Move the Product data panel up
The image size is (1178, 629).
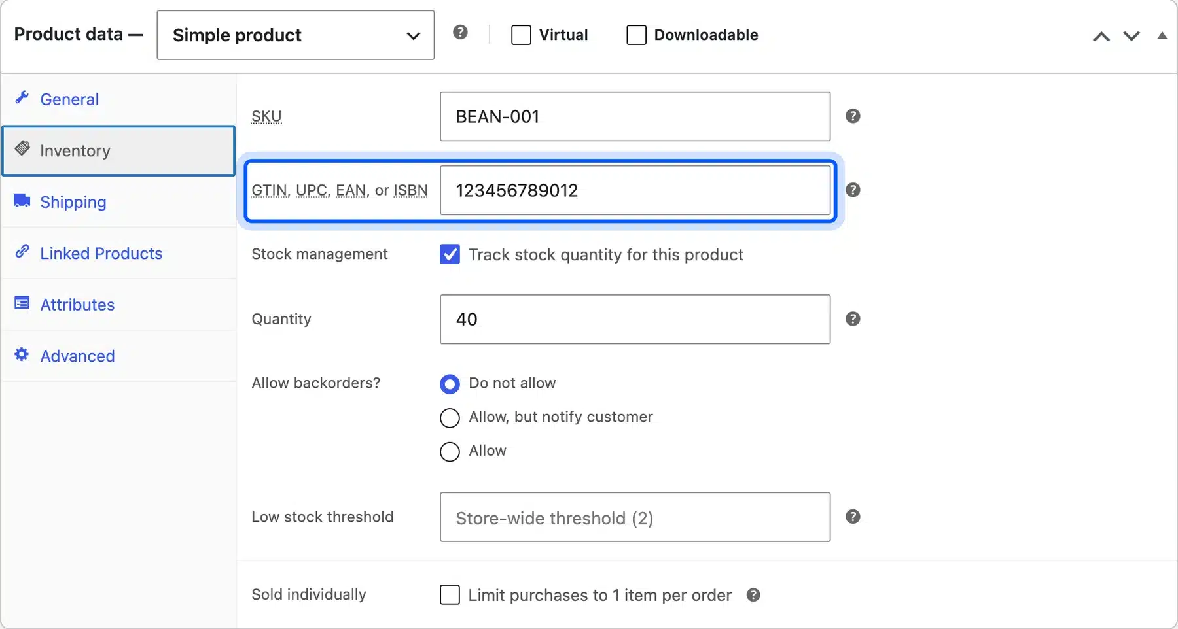1101,37
